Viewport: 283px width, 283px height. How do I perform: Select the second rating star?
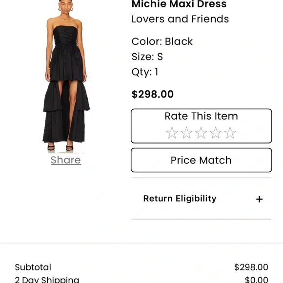(x=186, y=133)
